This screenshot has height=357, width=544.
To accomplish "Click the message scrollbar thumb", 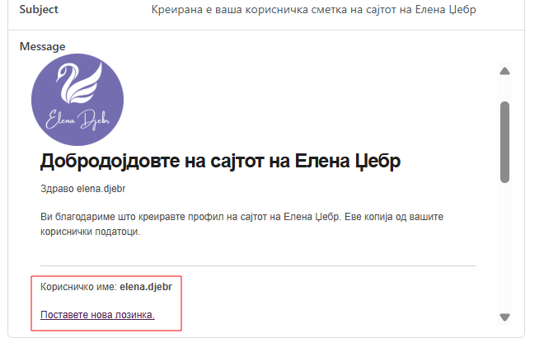I will click(505, 140).
